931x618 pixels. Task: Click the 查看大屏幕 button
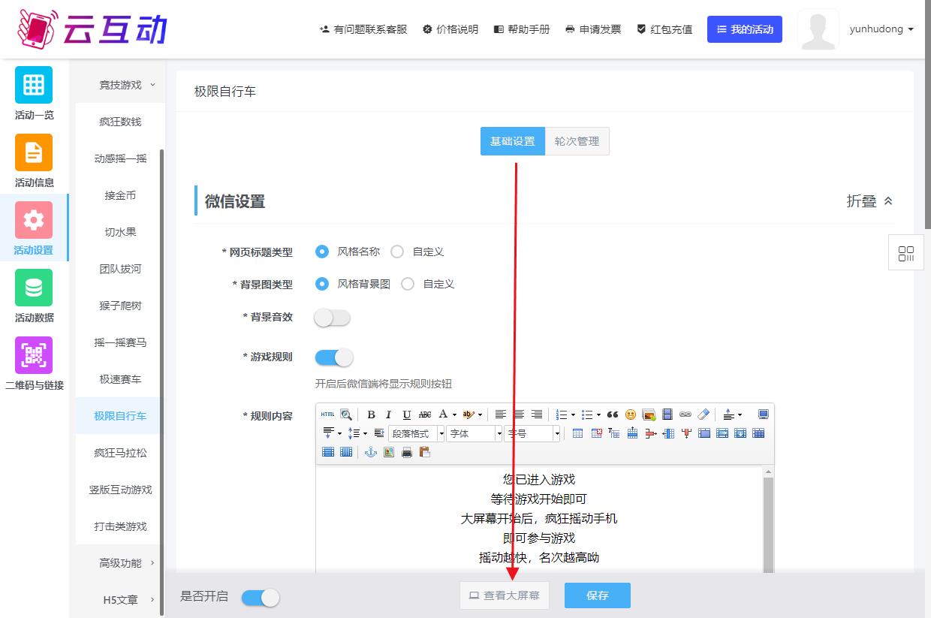tap(505, 595)
